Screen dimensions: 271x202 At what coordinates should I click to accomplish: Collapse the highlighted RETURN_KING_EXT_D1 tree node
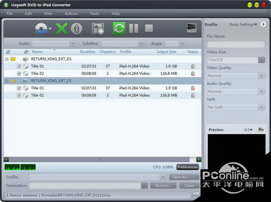(7, 81)
